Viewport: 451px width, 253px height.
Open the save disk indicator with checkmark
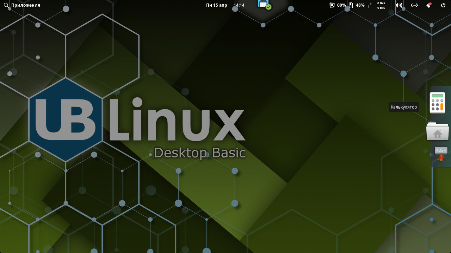pos(265,4)
